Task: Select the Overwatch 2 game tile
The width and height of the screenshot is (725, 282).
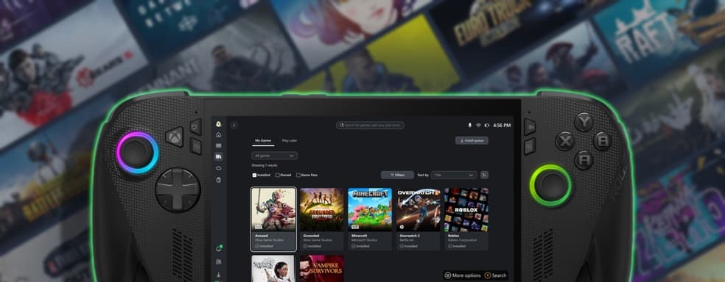Action: point(418,219)
